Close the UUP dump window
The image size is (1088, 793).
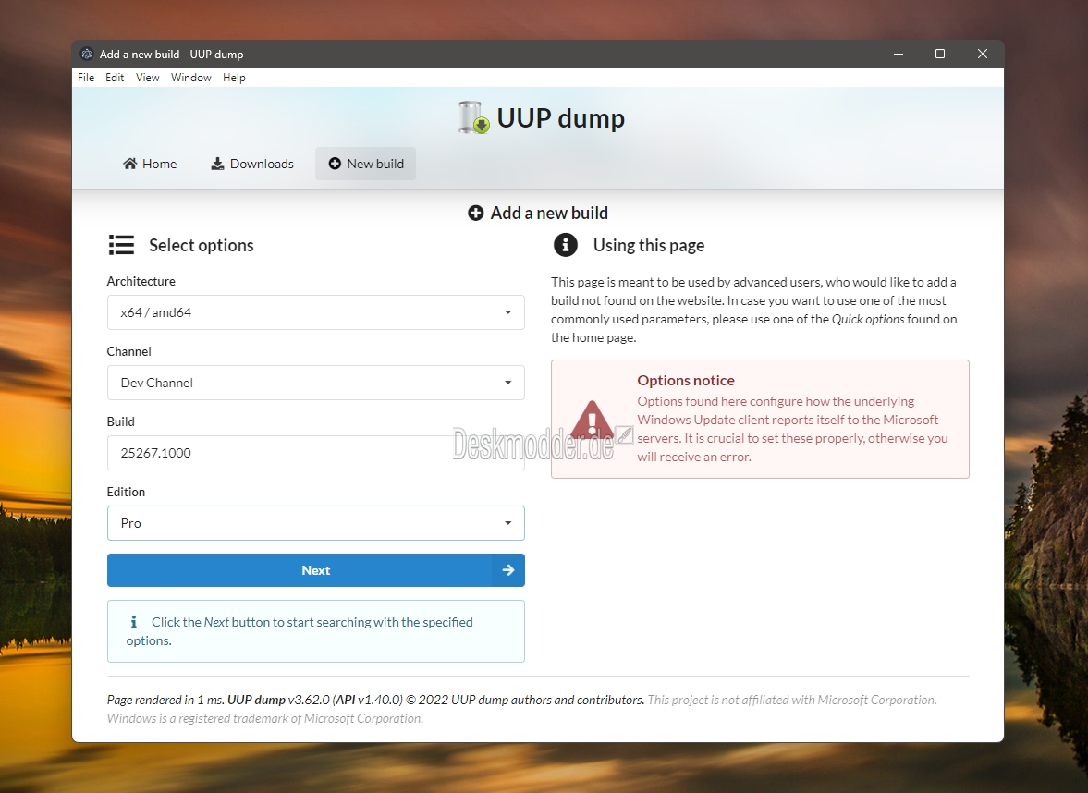tap(983, 55)
